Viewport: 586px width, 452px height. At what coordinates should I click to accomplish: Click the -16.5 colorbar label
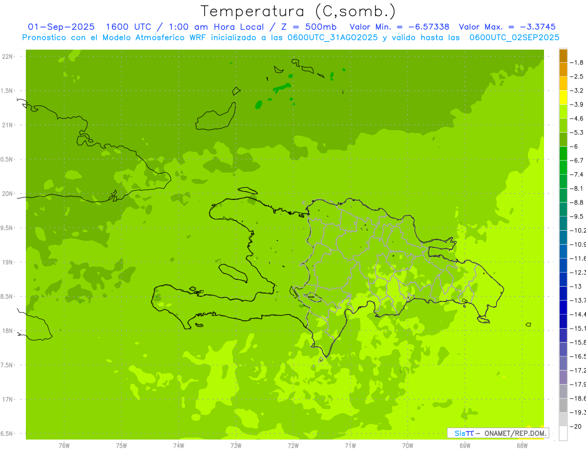click(x=578, y=356)
